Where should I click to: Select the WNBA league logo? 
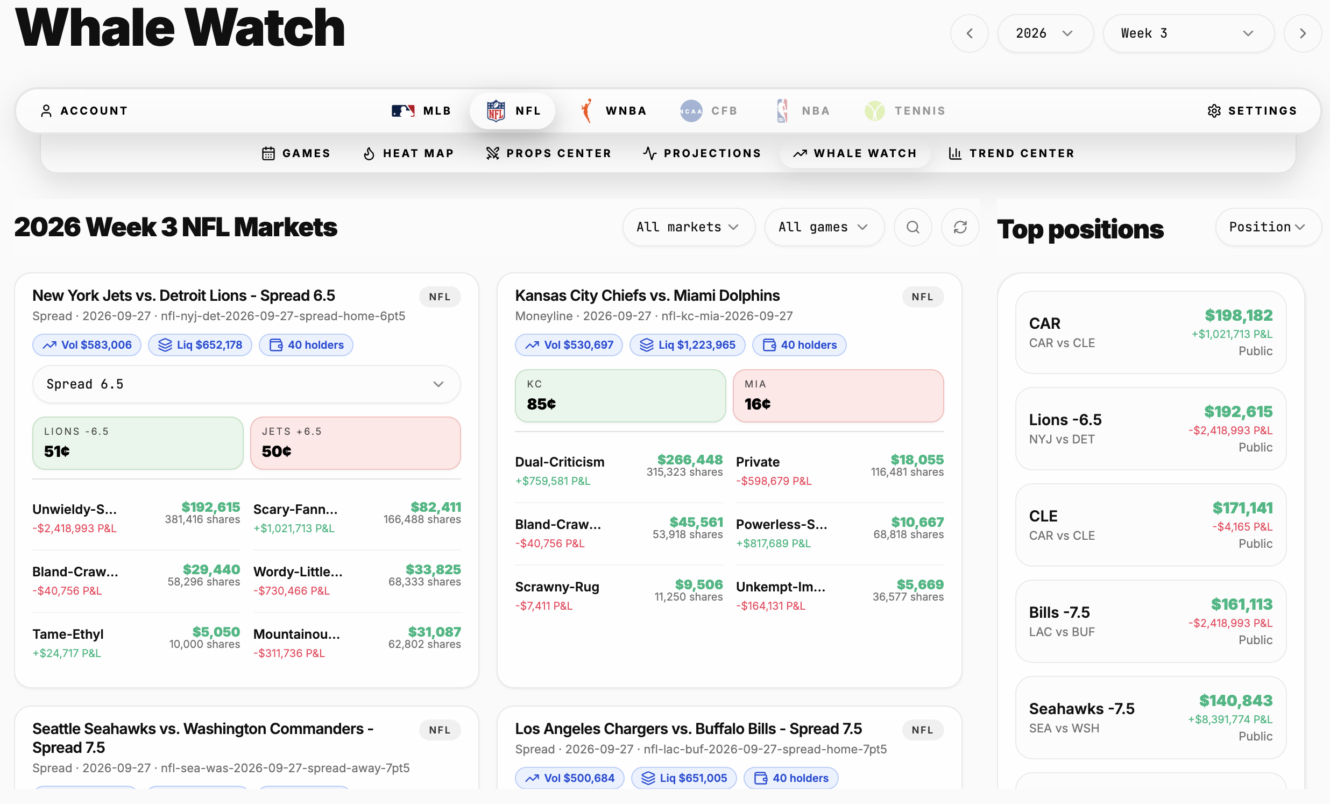[x=586, y=111]
